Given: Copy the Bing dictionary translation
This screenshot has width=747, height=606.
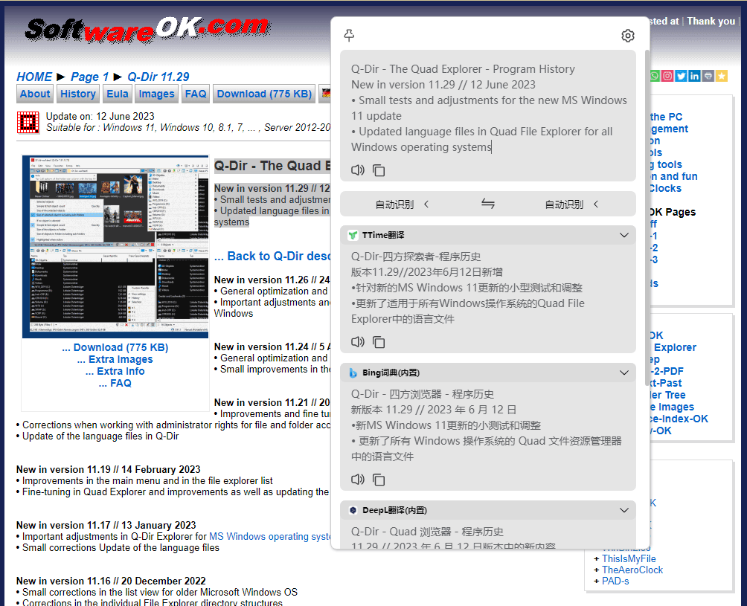Looking at the screenshot, I should (x=379, y=479).
